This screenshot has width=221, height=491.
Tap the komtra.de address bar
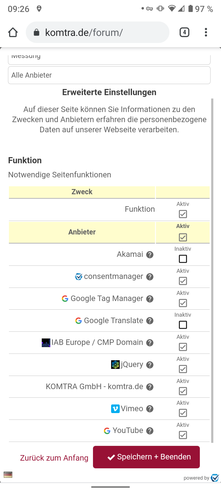point(98,32)
